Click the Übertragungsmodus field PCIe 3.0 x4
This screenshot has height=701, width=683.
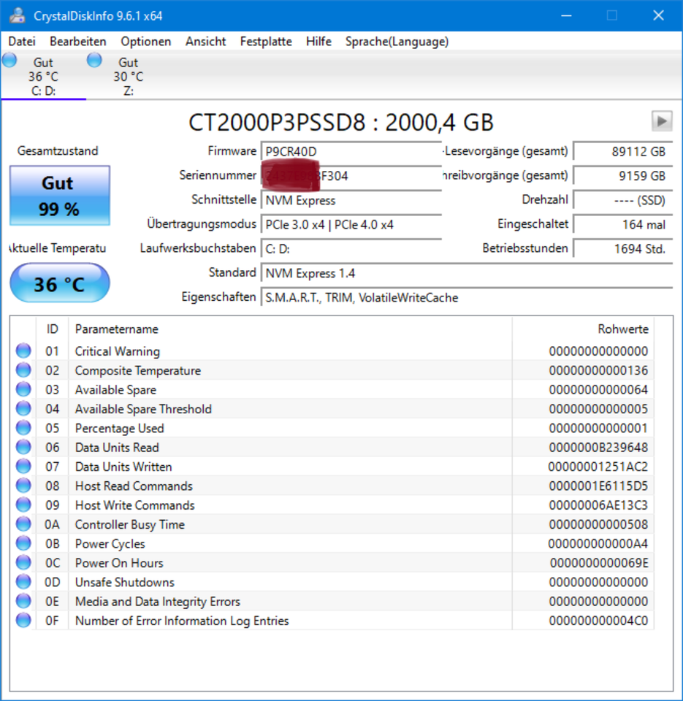tap(351, 224)
